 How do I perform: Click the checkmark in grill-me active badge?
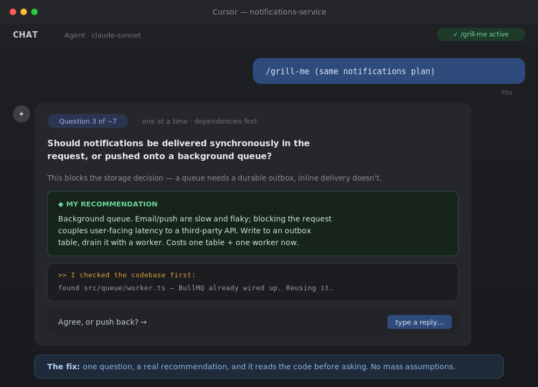point(455,34)
